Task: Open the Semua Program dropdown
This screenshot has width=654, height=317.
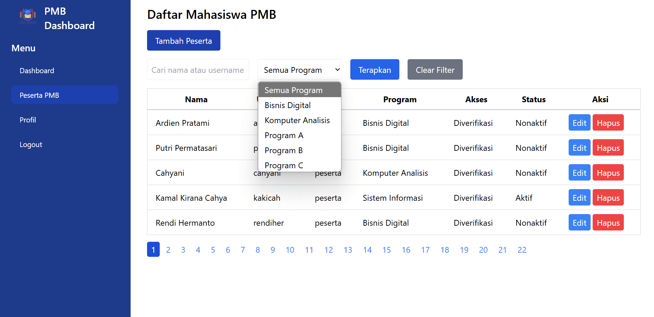Action: [x=299, y=69]
